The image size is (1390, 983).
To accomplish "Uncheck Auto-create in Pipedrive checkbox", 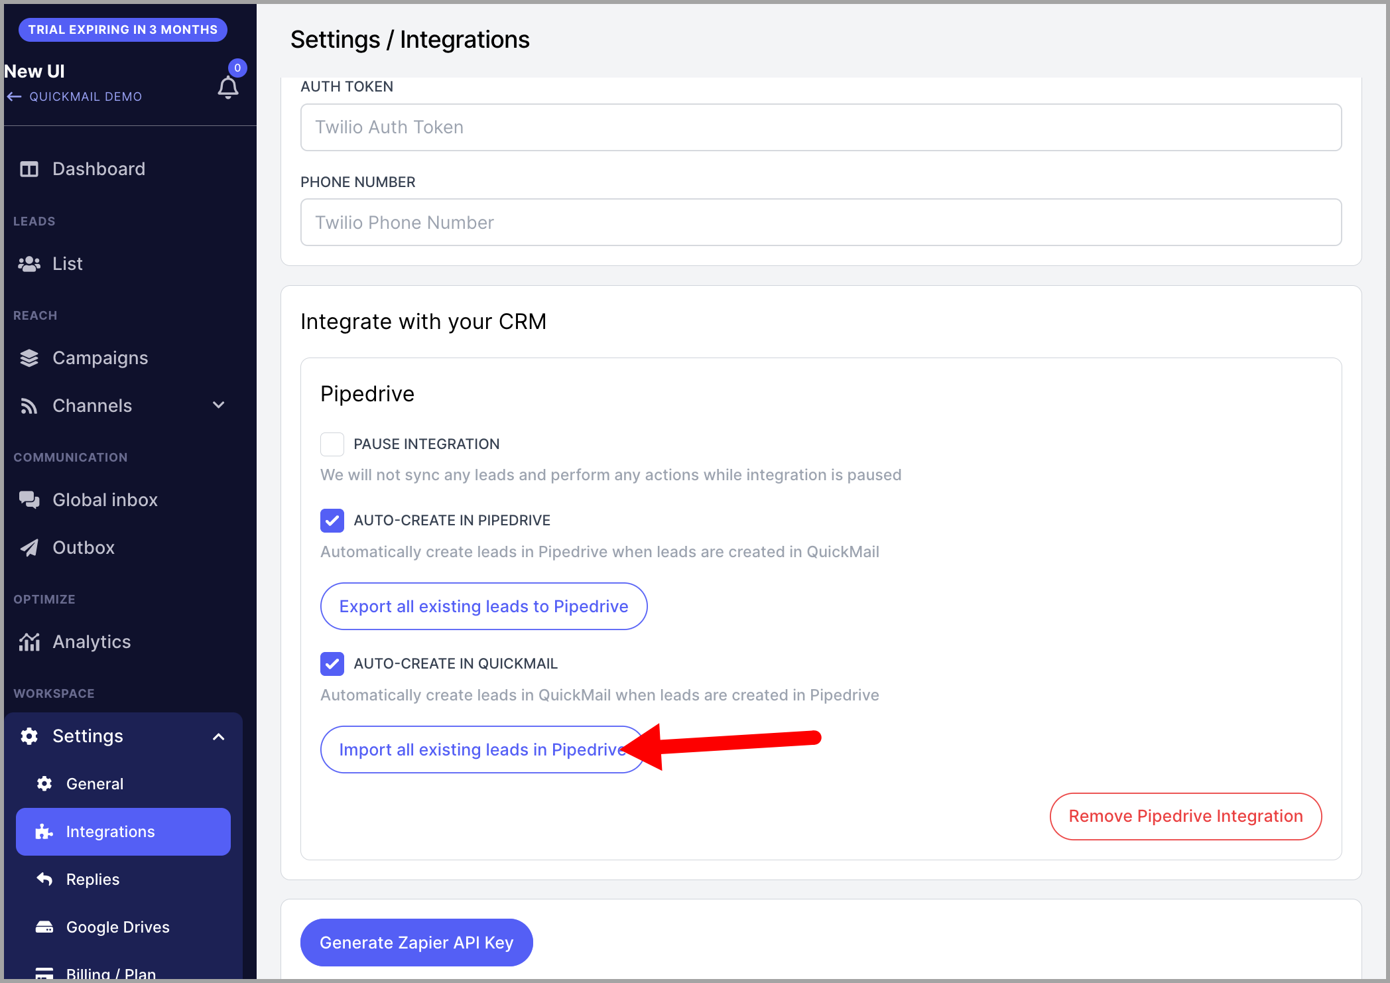I will [x=332, y=521].
